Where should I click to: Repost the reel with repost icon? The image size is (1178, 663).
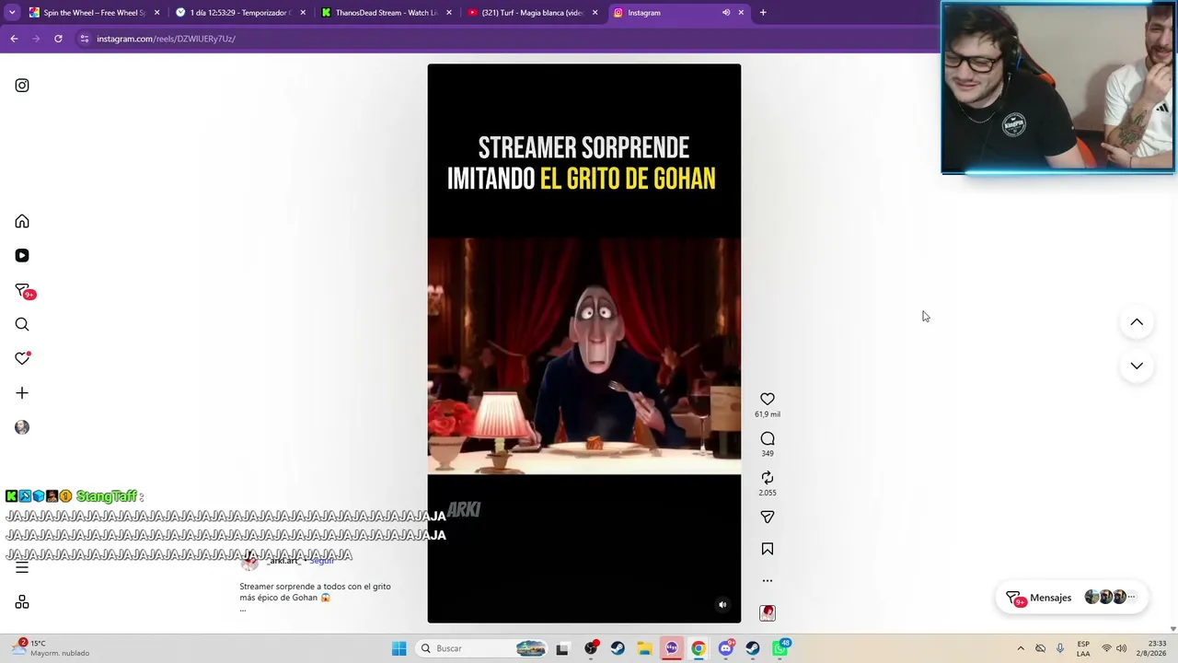768,478
